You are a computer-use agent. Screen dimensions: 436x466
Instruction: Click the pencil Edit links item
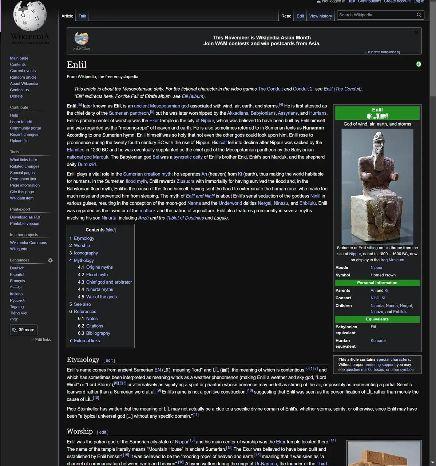click(41, 340)
